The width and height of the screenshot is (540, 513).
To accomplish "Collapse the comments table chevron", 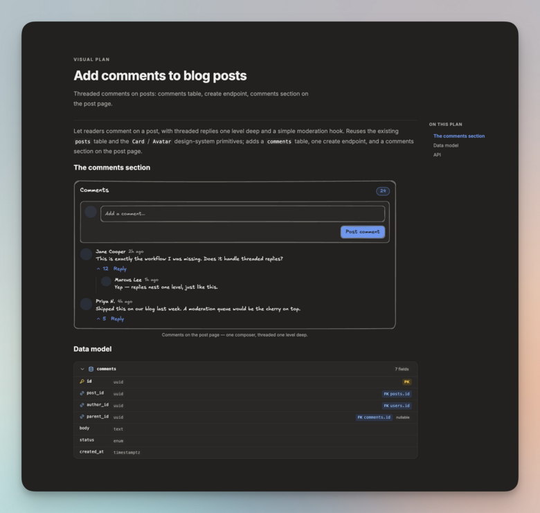I will click(x=82, y=369).
